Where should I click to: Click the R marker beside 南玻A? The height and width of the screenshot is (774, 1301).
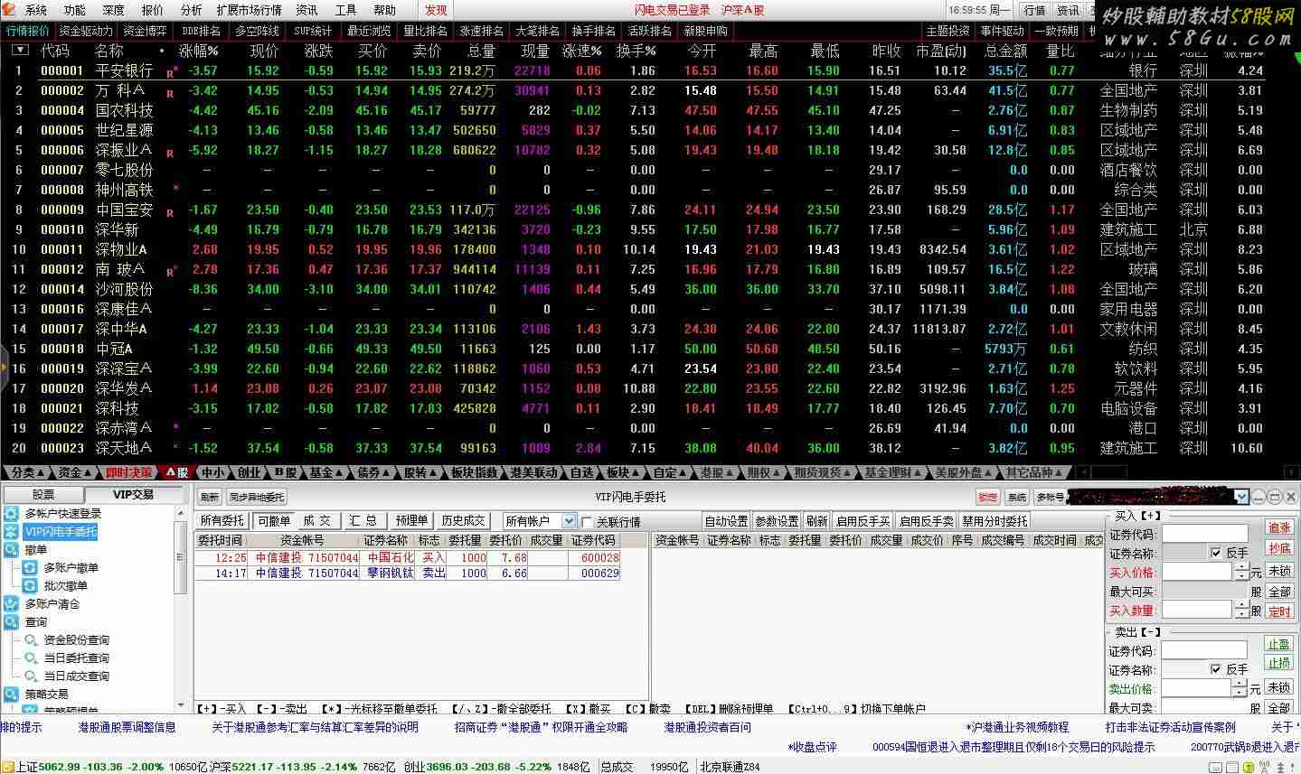coord(171,271)
